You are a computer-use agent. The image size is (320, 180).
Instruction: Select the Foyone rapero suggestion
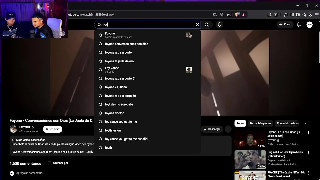point(147,35)
